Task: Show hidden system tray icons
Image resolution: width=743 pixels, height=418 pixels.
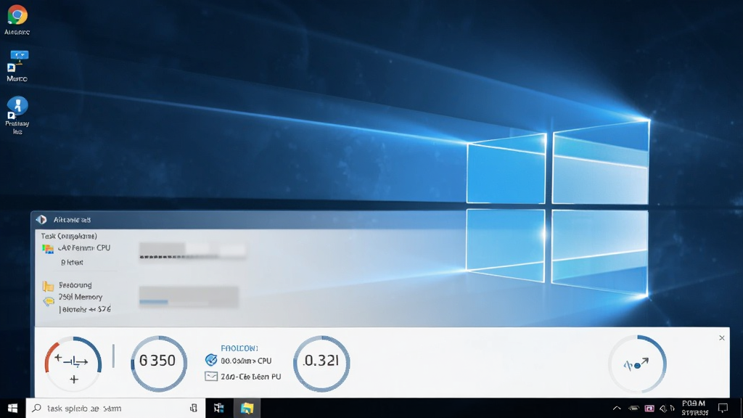Action: click(x=617, y=408)
